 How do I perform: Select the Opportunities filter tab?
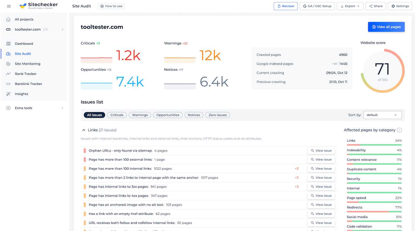tap(168, 115)
